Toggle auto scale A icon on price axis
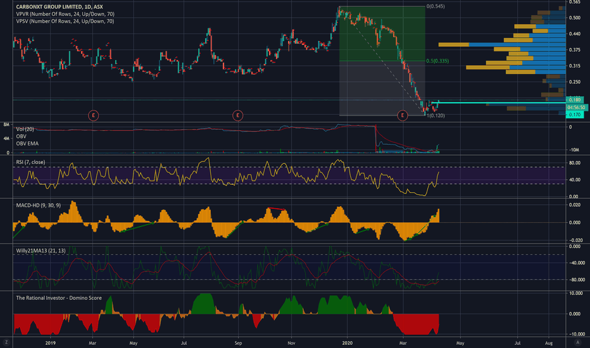590x348 pixels. pyautogui.click(x=578, y=342)
